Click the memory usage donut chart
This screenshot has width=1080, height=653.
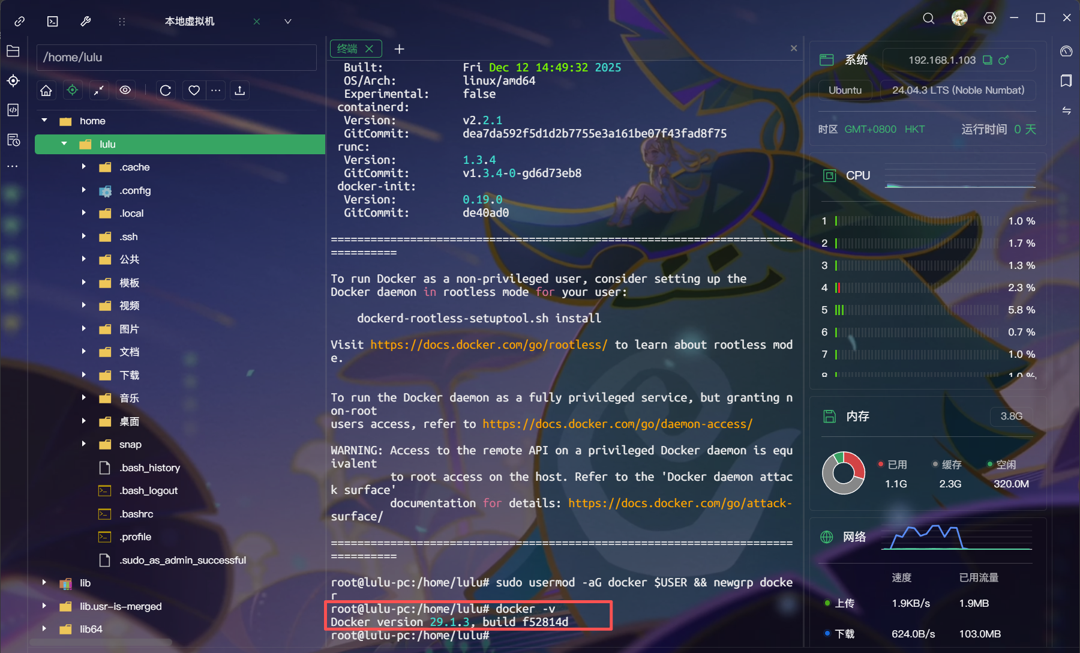843,473
